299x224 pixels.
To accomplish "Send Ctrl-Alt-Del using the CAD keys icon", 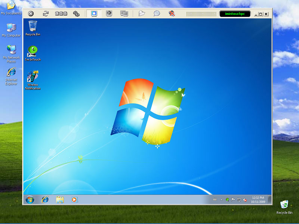I will 61,13.
